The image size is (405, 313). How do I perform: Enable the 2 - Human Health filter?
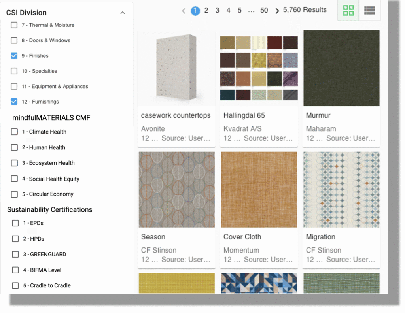[x=15, y=147]
